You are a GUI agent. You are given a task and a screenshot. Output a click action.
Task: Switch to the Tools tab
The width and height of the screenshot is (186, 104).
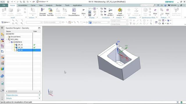[x=67, y=5]
